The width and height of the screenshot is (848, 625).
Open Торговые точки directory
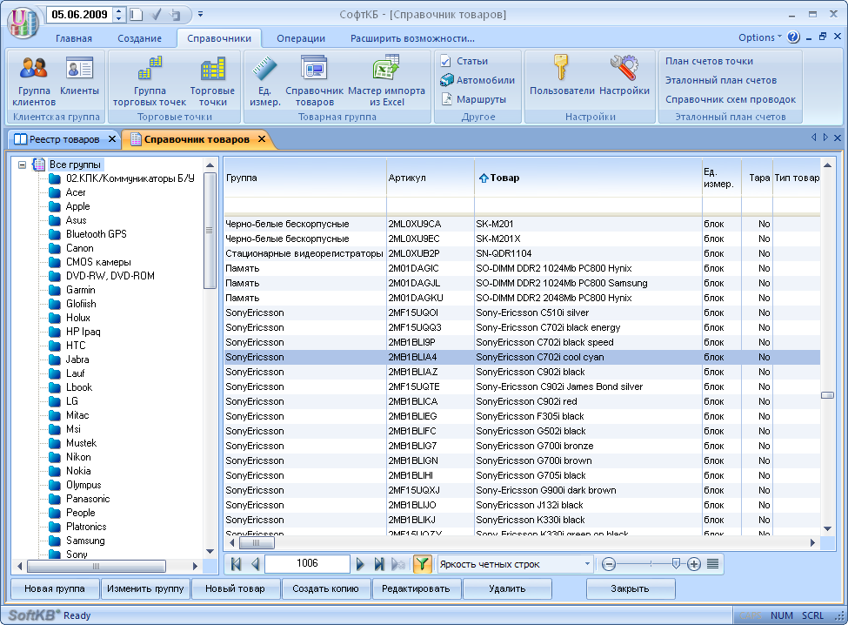(x=212, y=81)
